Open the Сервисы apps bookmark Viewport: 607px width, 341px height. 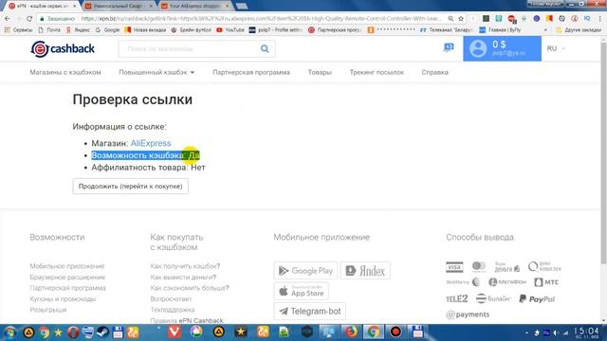(18, 29)
